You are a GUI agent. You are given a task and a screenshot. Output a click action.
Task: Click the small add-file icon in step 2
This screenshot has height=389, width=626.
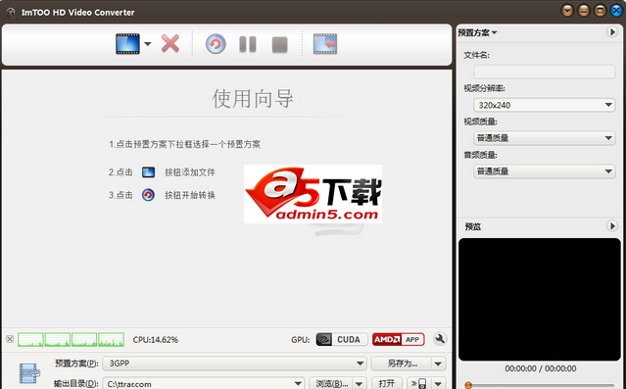coord(148,172)
